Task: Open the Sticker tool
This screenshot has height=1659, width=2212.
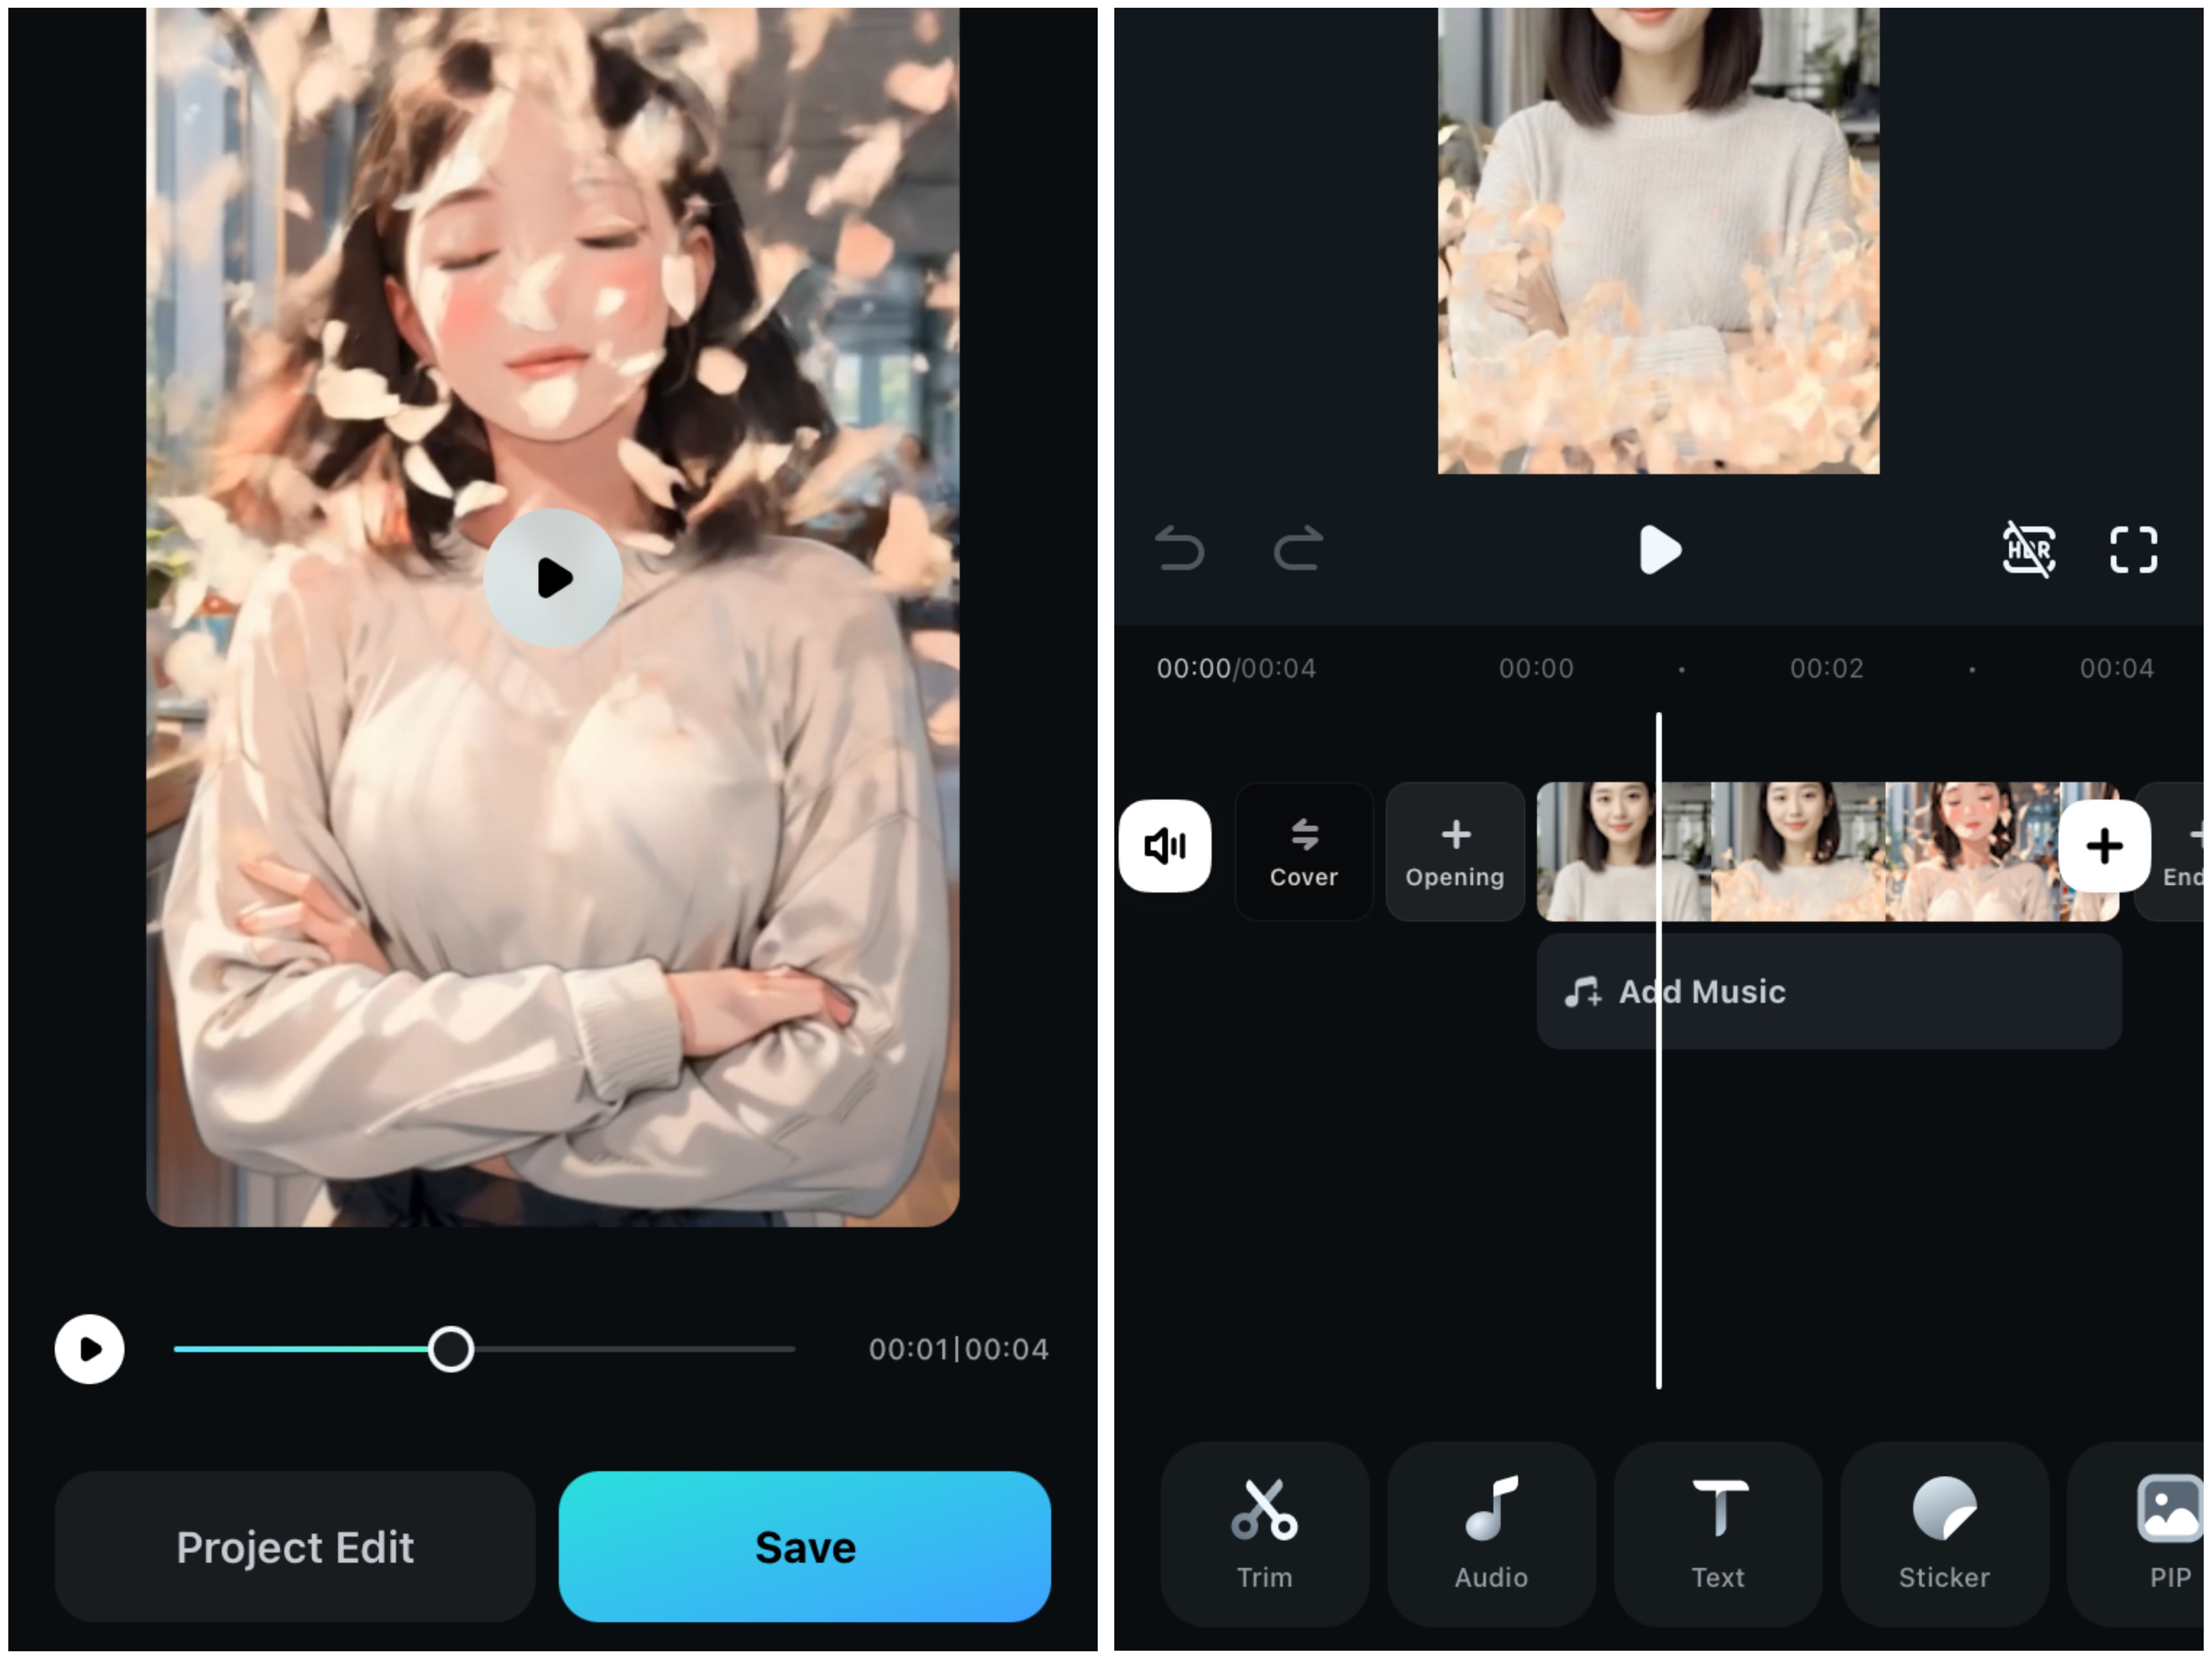Action: tap(1944, 1533)
